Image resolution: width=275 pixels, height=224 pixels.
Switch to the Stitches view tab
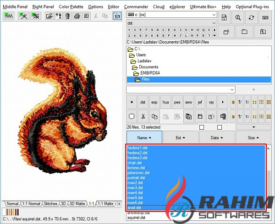pyautogui.click(x=50, y=204)
